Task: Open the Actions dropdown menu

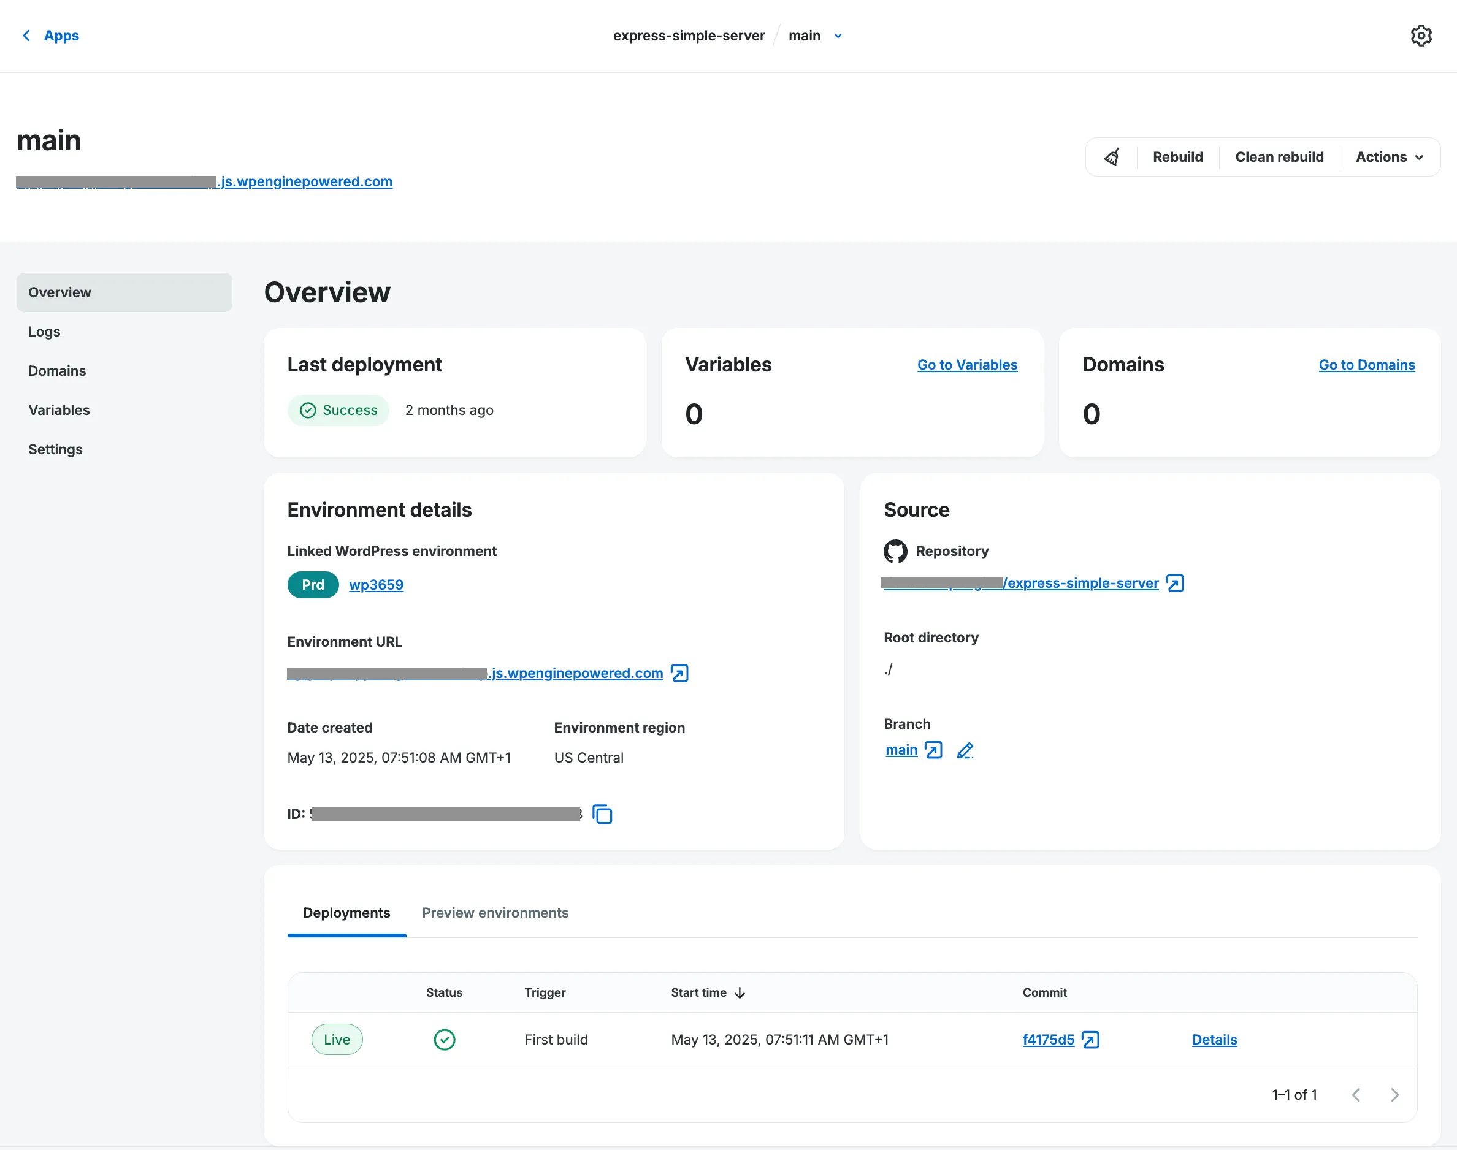Action: pyautogui.click(x=1390, y=157)
